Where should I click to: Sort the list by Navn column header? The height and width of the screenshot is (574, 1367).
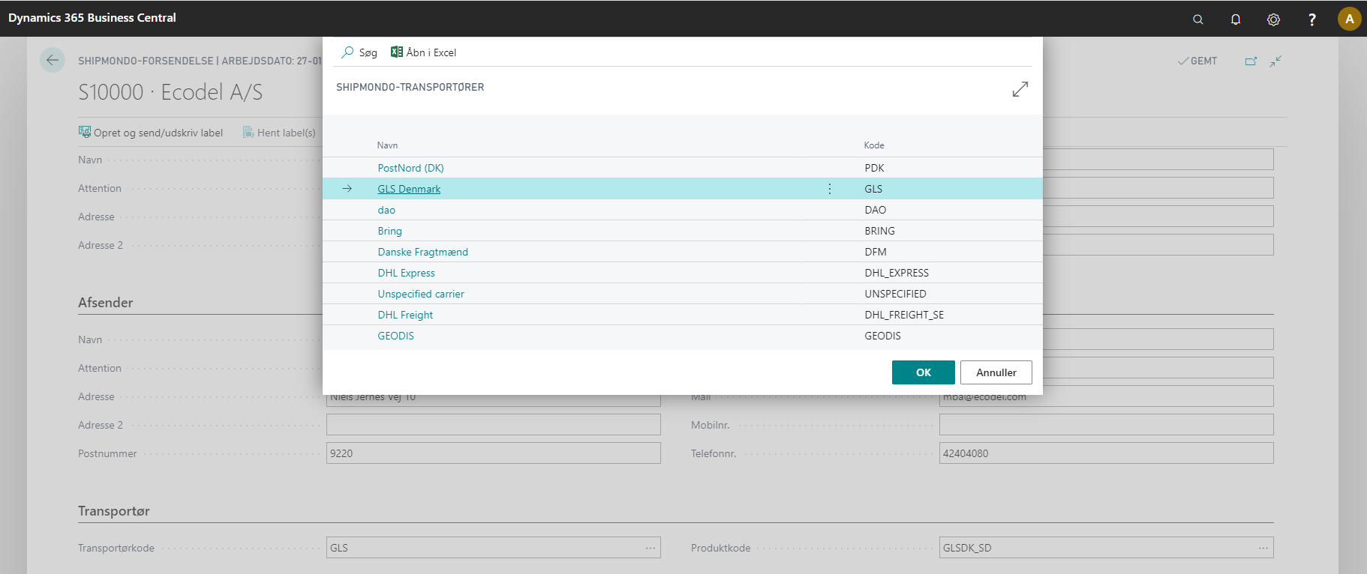click(387, 145)
